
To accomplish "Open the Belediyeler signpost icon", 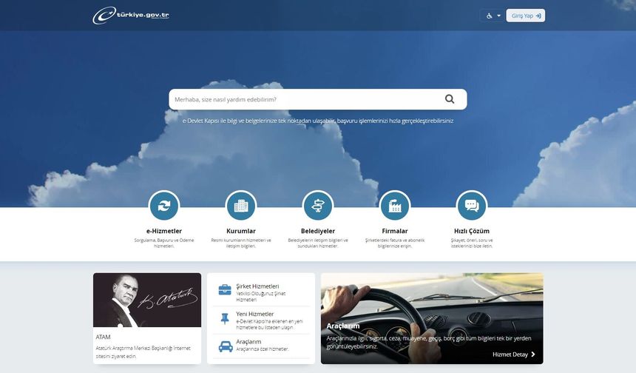I will coord(318,206).
